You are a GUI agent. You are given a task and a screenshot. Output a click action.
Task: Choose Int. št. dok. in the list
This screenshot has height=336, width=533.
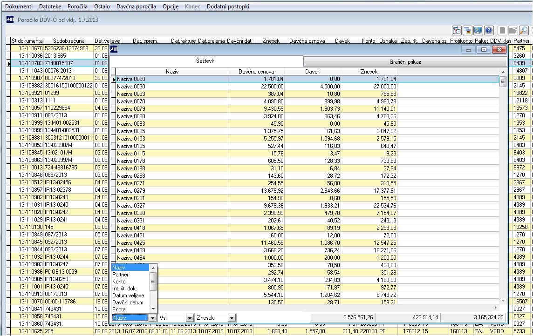130,289
